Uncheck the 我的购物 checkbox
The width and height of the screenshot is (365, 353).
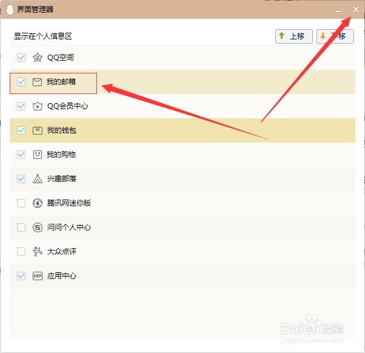[x=21, y=155]
